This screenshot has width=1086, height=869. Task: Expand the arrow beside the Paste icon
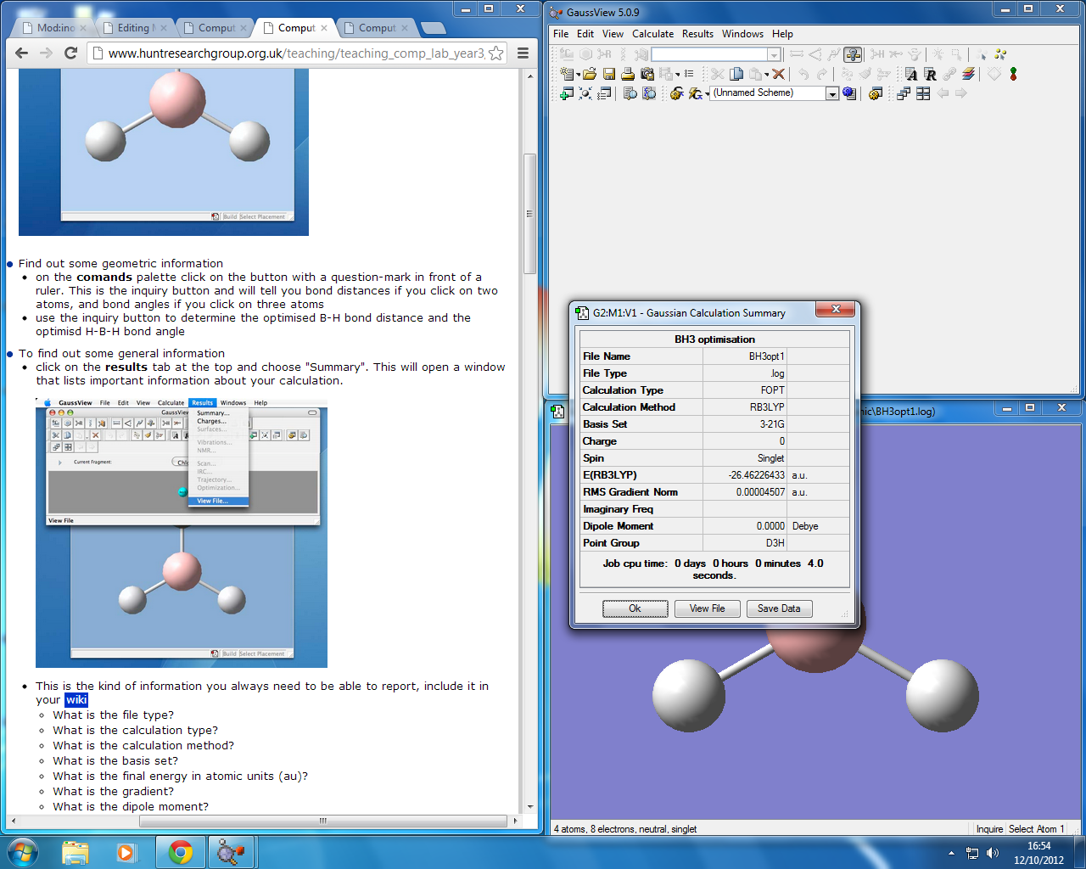(767, 75)
